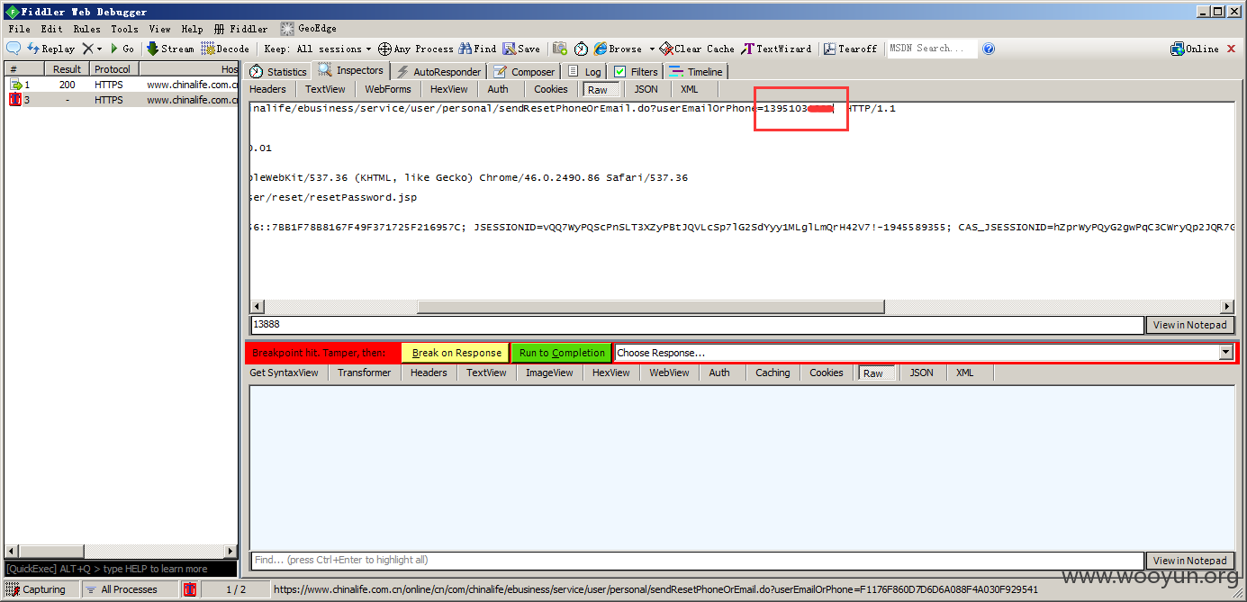Click Break on Response button
Image resolution: width=1247 pixels, height=602 pixels.
click(456, 353)
